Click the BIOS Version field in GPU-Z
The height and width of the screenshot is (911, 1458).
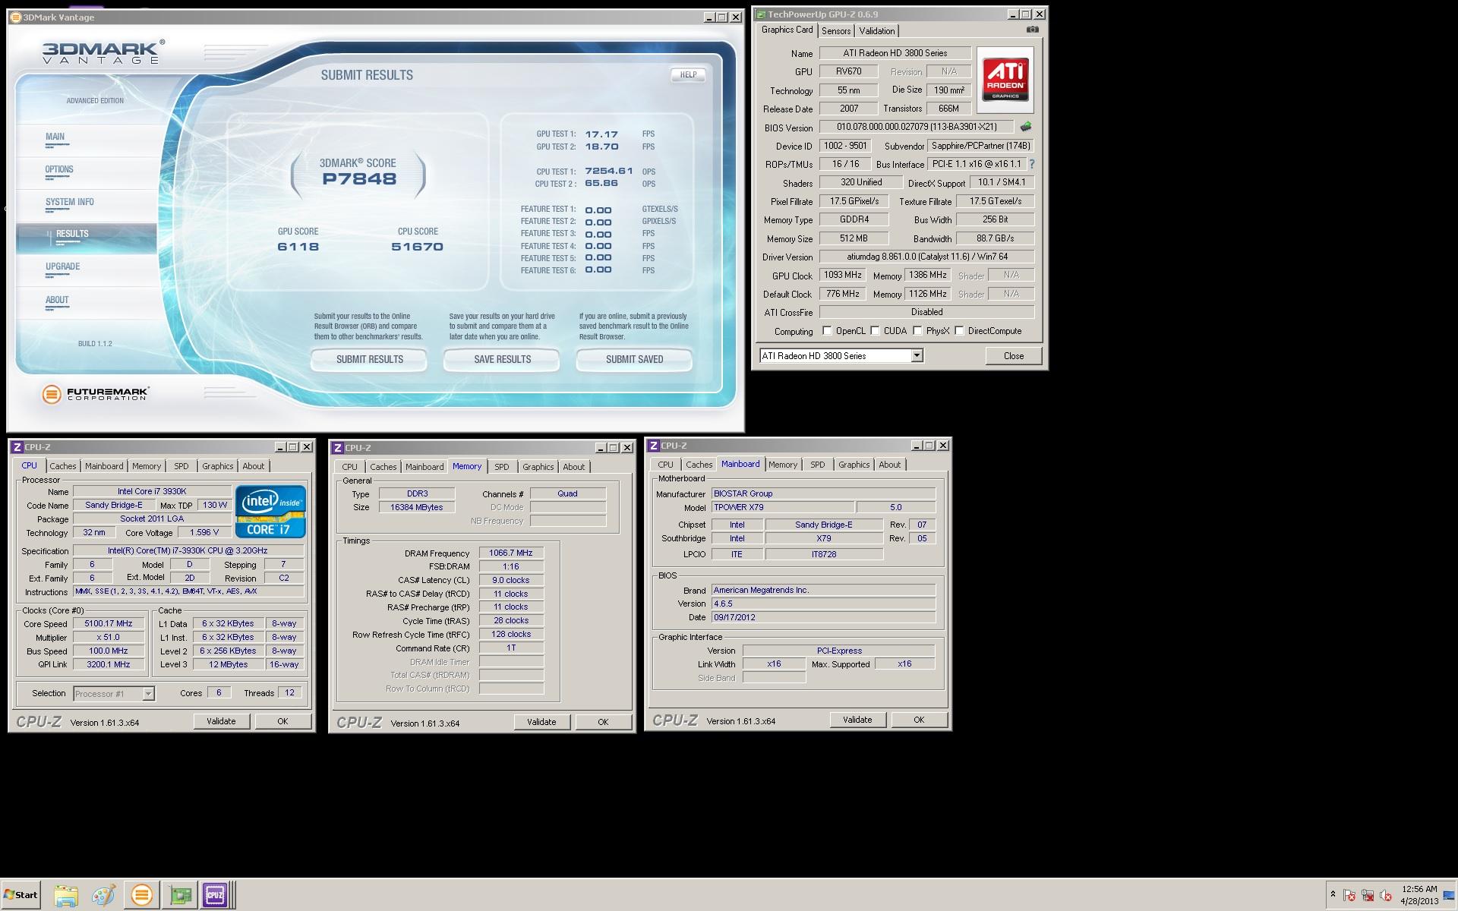tap(917, 127)
